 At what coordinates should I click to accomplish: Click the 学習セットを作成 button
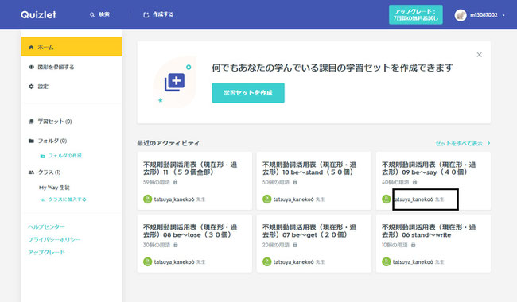click(x=248, y=92)
